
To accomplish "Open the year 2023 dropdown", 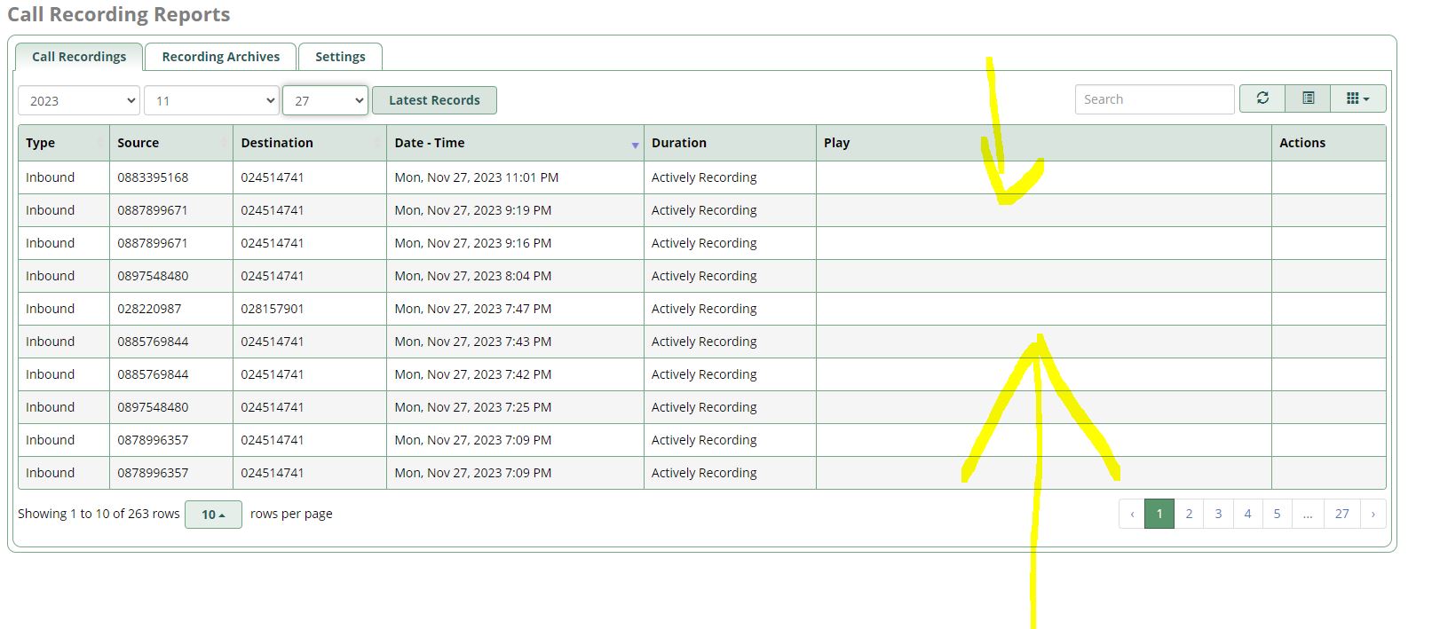I will click(79, 100).
